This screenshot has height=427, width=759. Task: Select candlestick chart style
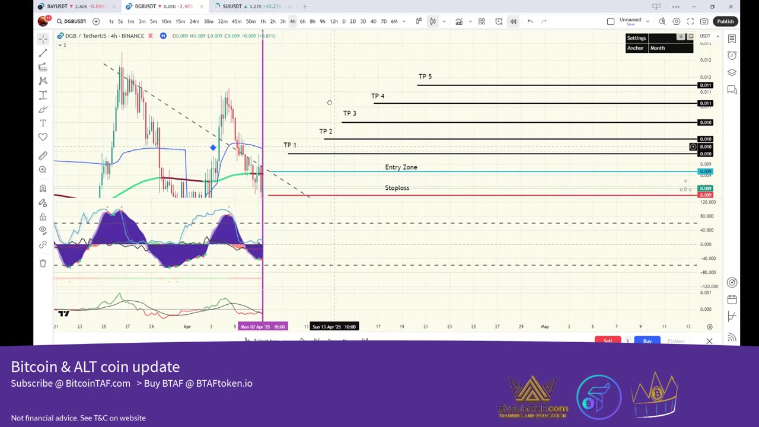point(433,21)
